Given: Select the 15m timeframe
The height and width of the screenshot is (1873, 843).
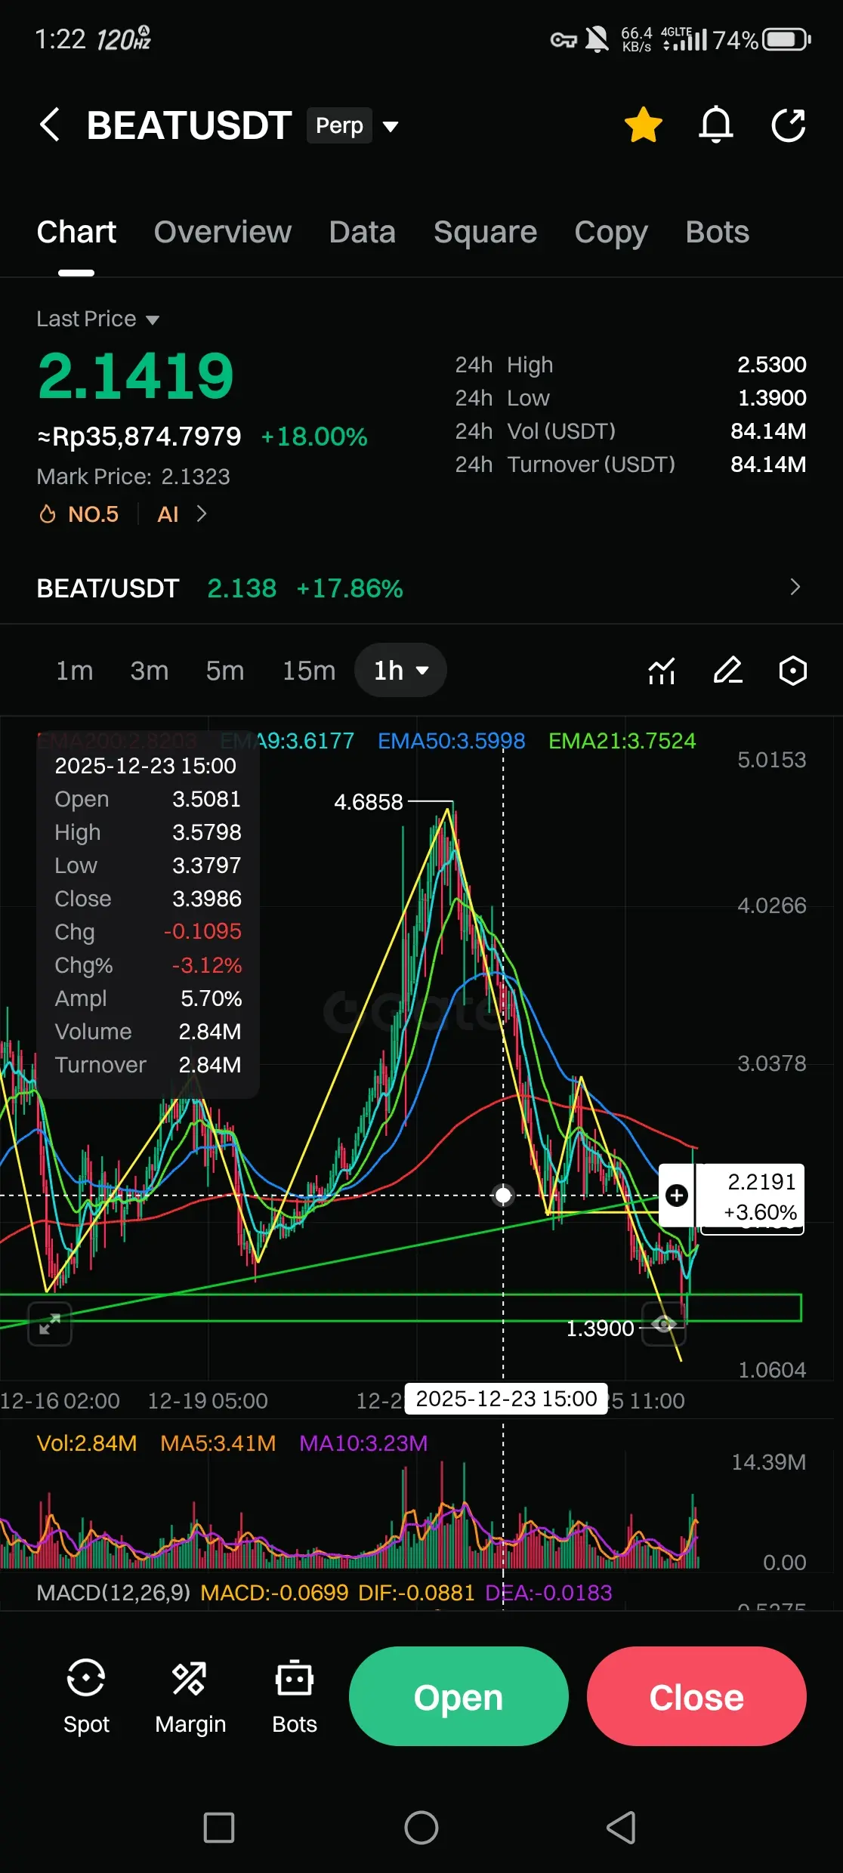Looking at the screenshot, I should [x=309, y=671].
